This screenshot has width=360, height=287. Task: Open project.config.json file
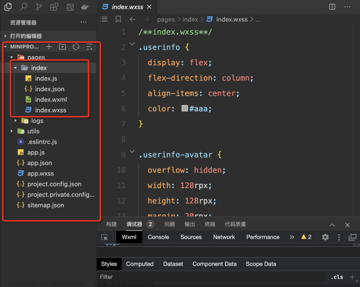[x=54, y=184]
